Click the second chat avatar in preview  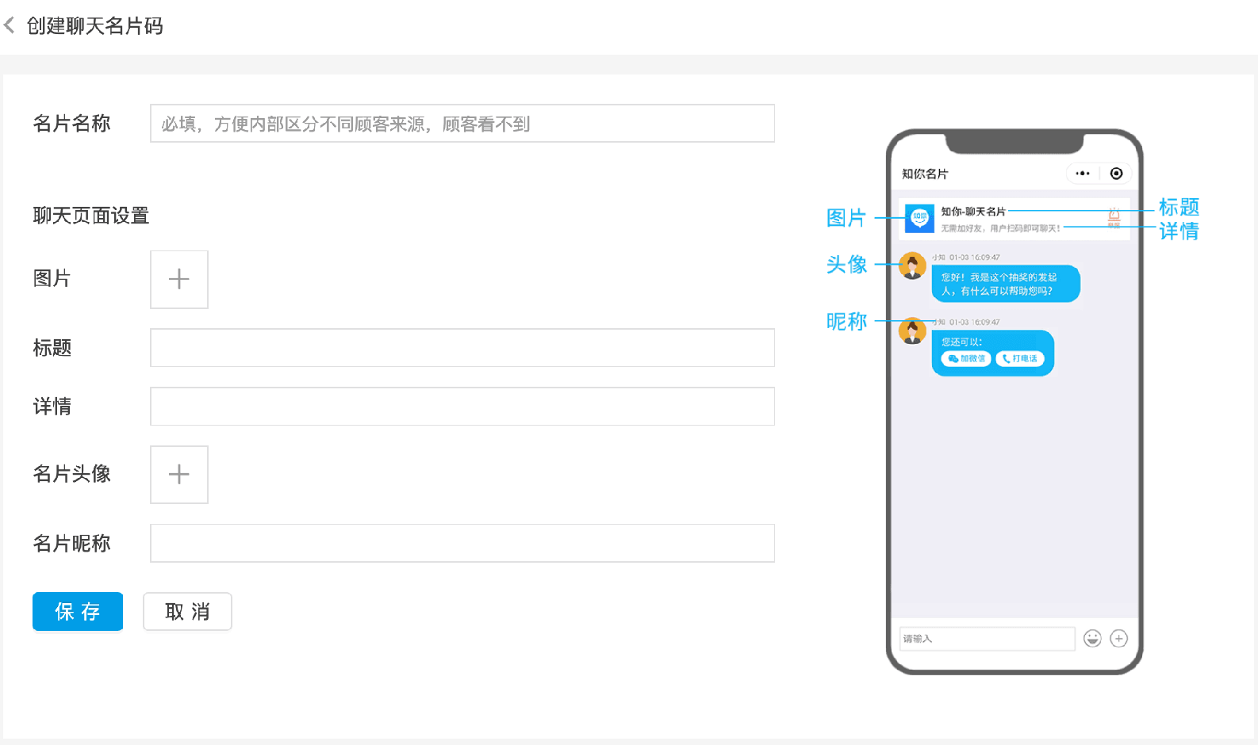[913, 330]
